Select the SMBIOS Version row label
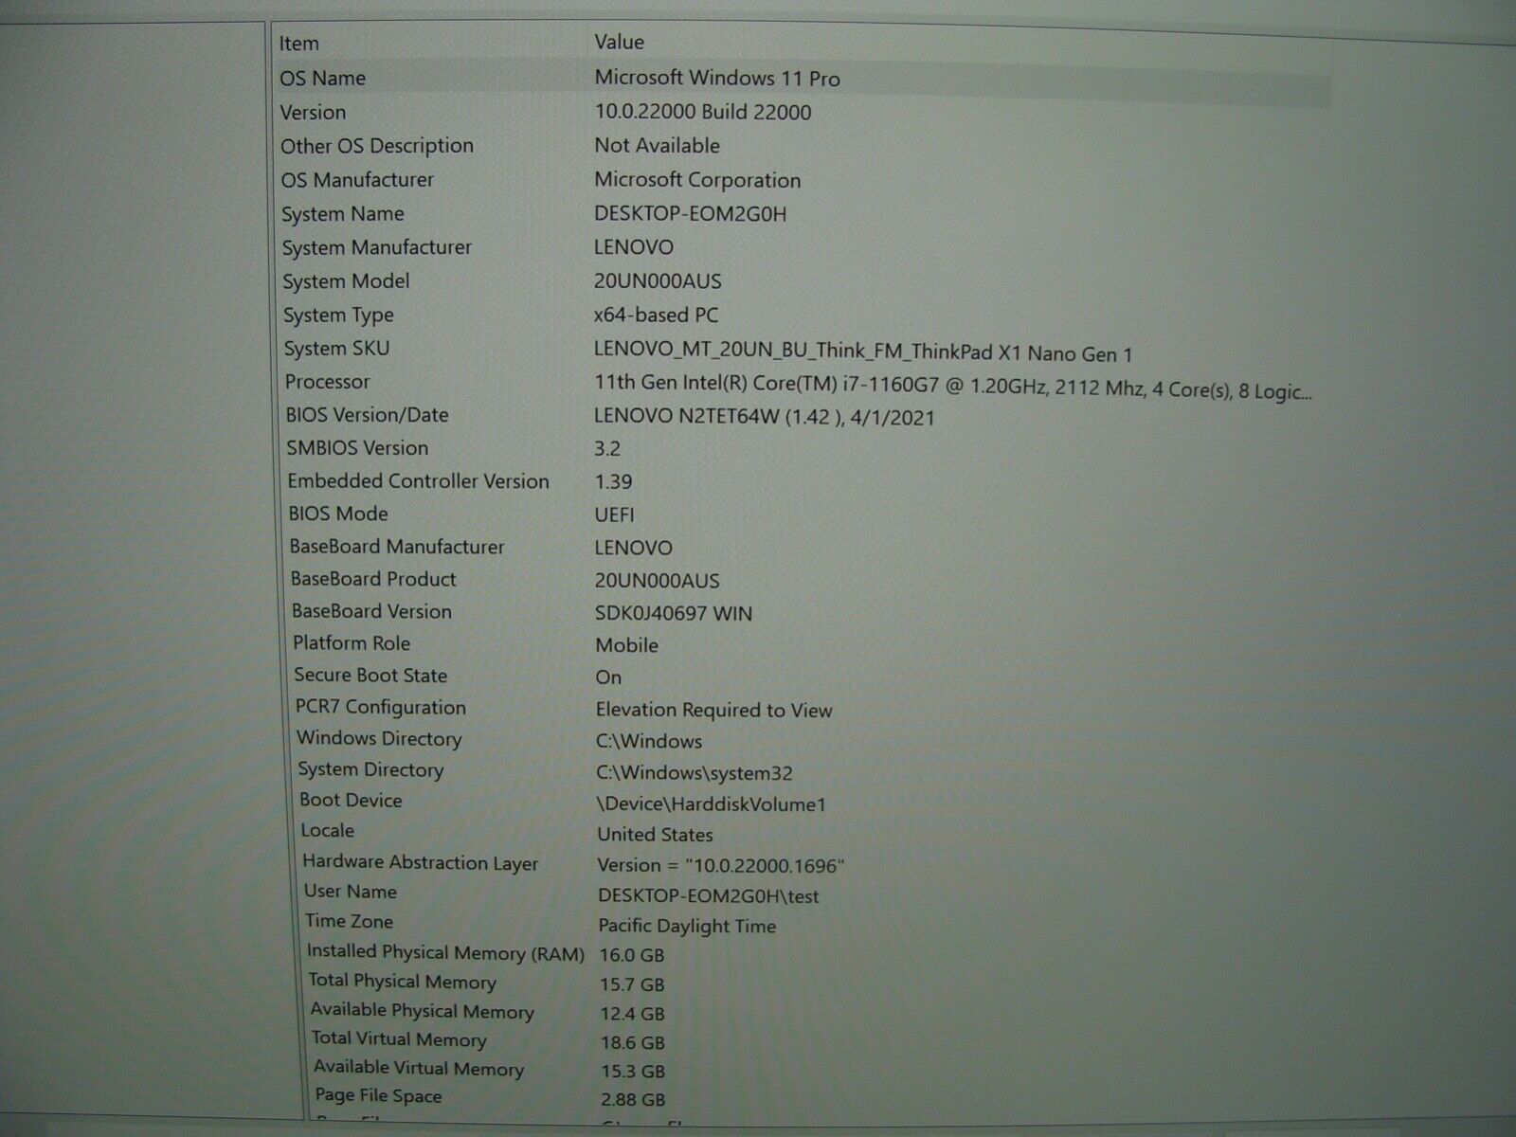The image size is (1516, 1137). pos(357,448)
